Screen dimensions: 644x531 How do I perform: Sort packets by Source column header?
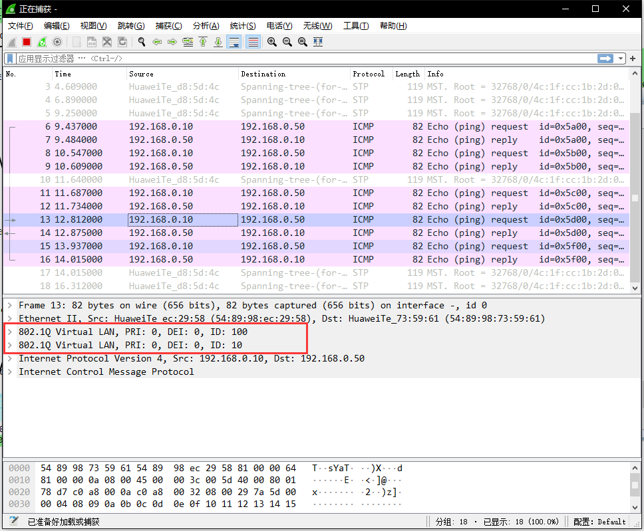(182, 74)
